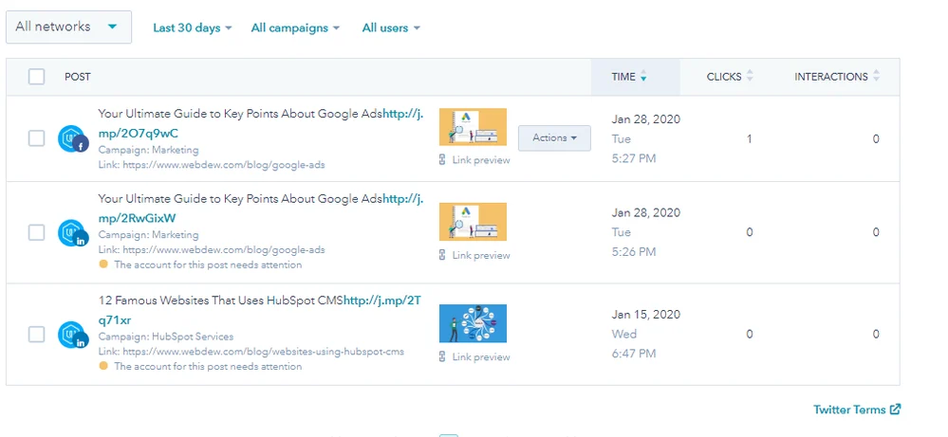The height and width of the screenshot is (437, 948).
Task: Expand the All users filter
Action: tap(391, 27)
